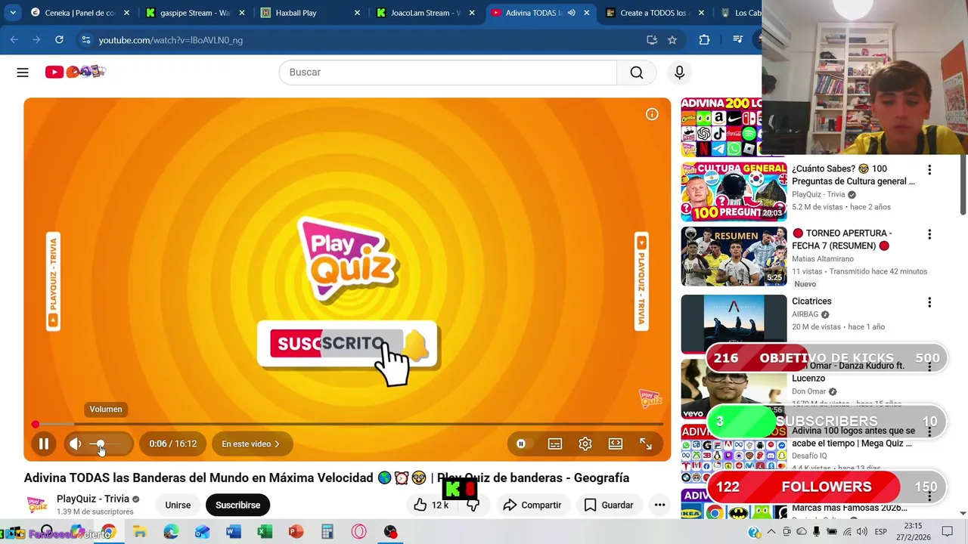Open YouTube hamburger guide menu
This screenshot has width=968, height=544.
(x=23, y=72)
